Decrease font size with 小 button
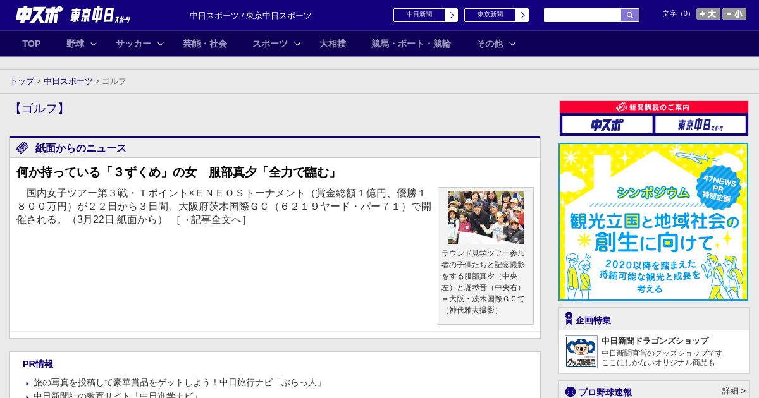Image resolution: width=759 pixels, height=398 pixels. [734, 14]
